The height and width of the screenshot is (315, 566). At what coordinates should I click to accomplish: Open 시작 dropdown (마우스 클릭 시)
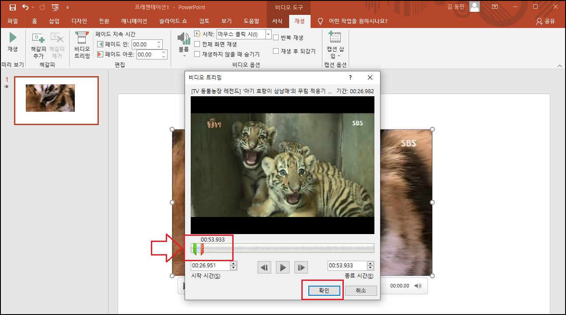(x=268, y=34)
